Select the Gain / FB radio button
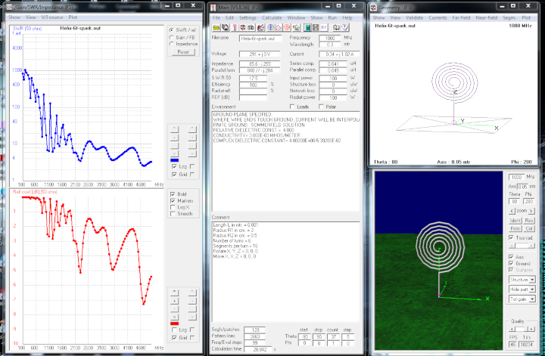Viewport: 545px width, 356px height. pos(170,38)
